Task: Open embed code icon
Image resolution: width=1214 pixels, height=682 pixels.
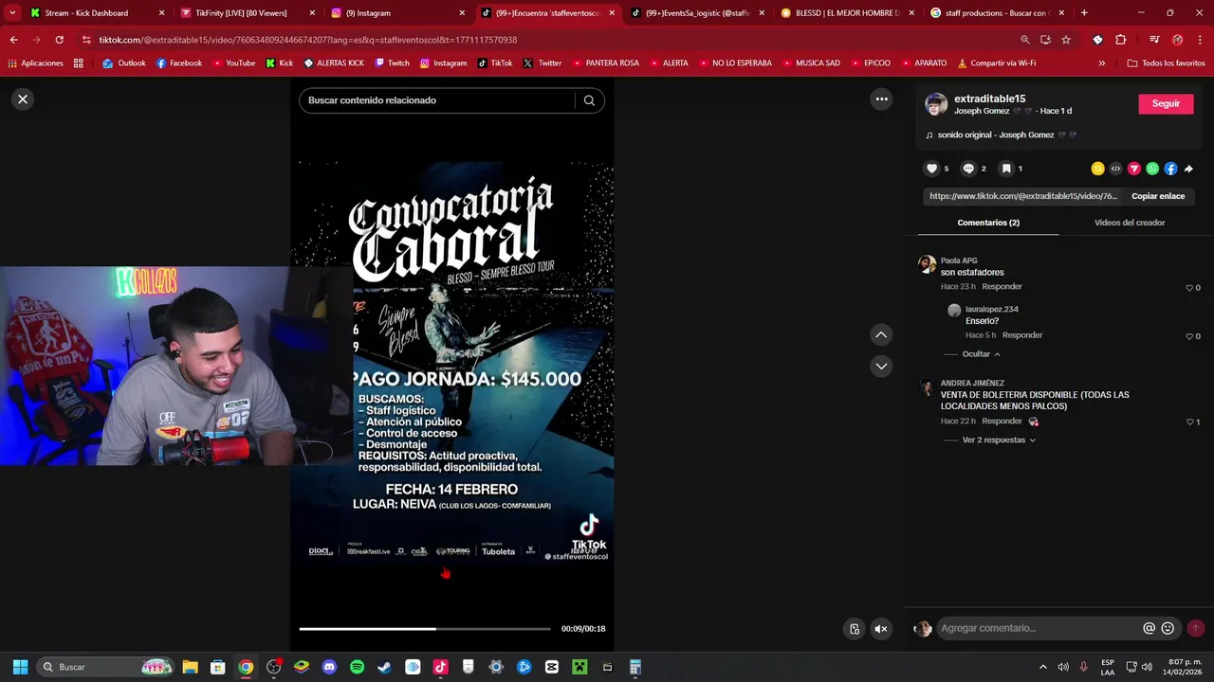Action: coord(1115,169)
